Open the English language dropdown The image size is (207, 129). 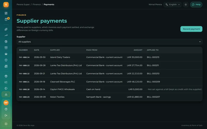172,5
